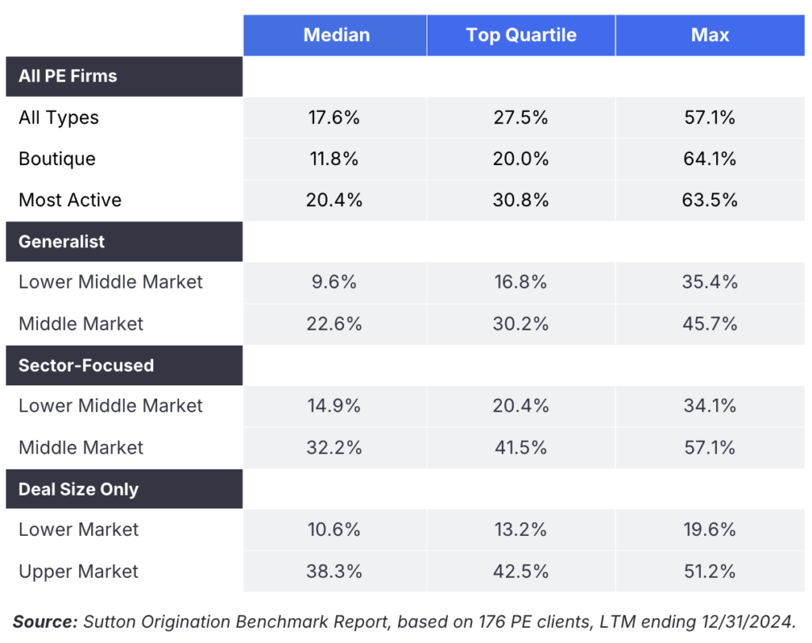Click the Median column header

[x=335, y=36]
